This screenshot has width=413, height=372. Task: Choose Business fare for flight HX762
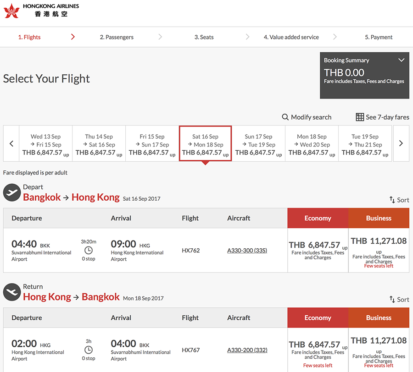[379, 250]
